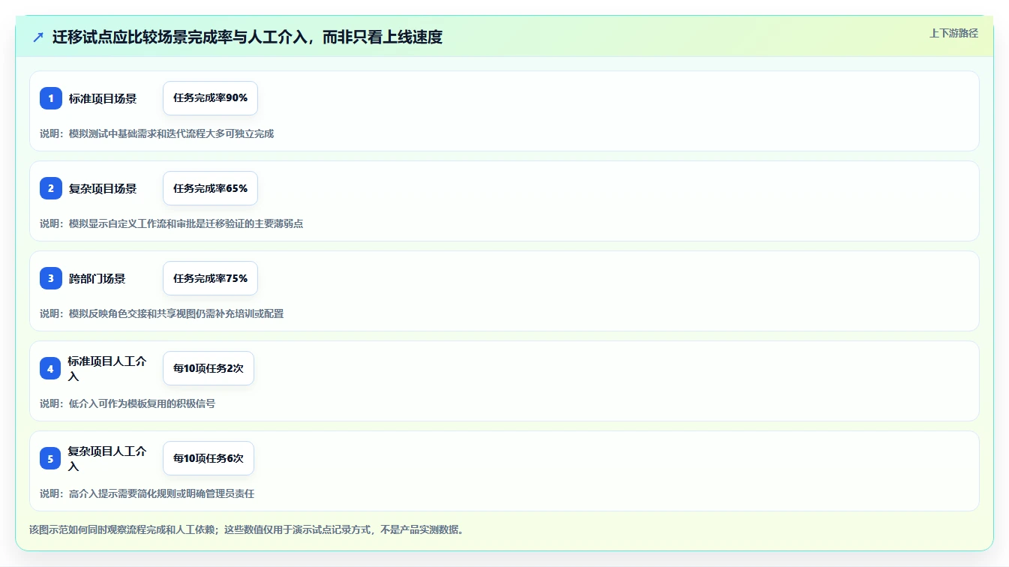1009x567 pixels.
Task: Click the 任务完成率65% pill
Action: tap(210, 188)
